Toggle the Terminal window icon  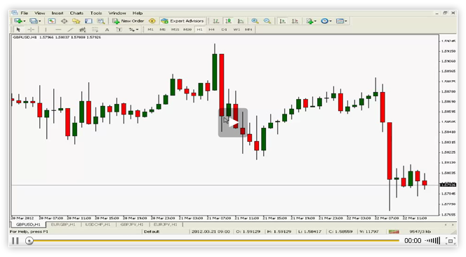(88, 21)
